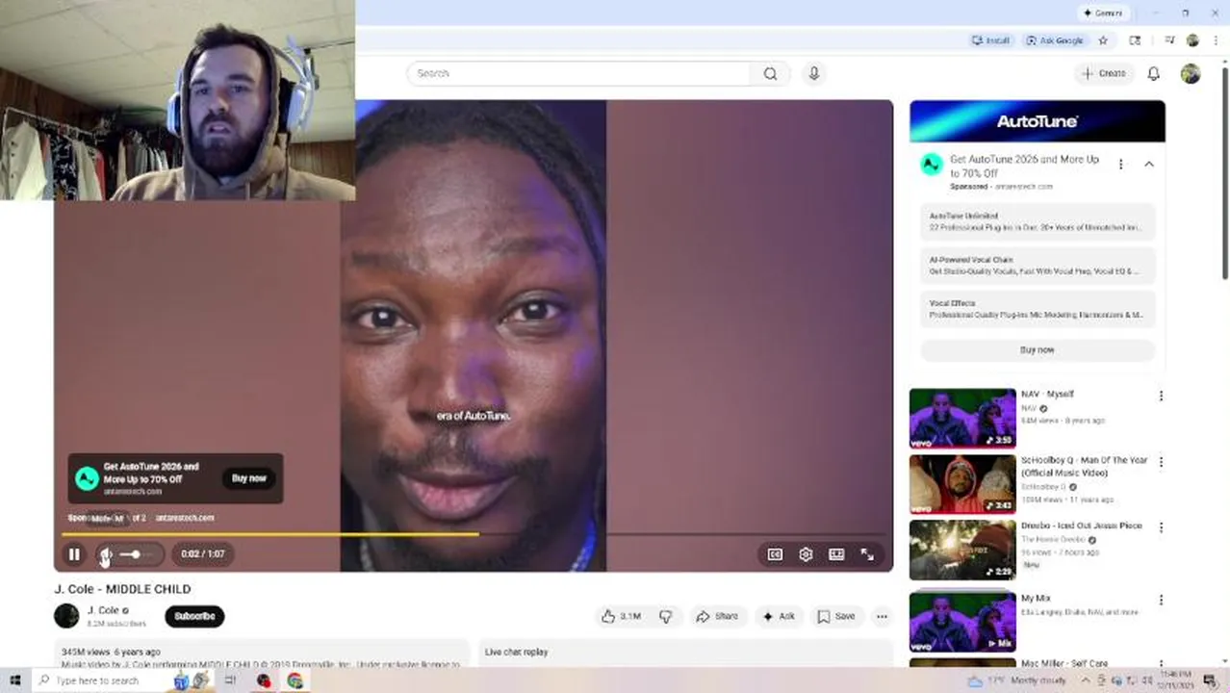This screenshot has width=1230, height=693.
Task: Open the player settings gear
Action: [x=806, y=554]
